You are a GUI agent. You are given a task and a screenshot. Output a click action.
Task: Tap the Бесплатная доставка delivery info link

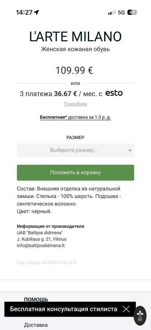pyautogui.click(x=75, y=117)
